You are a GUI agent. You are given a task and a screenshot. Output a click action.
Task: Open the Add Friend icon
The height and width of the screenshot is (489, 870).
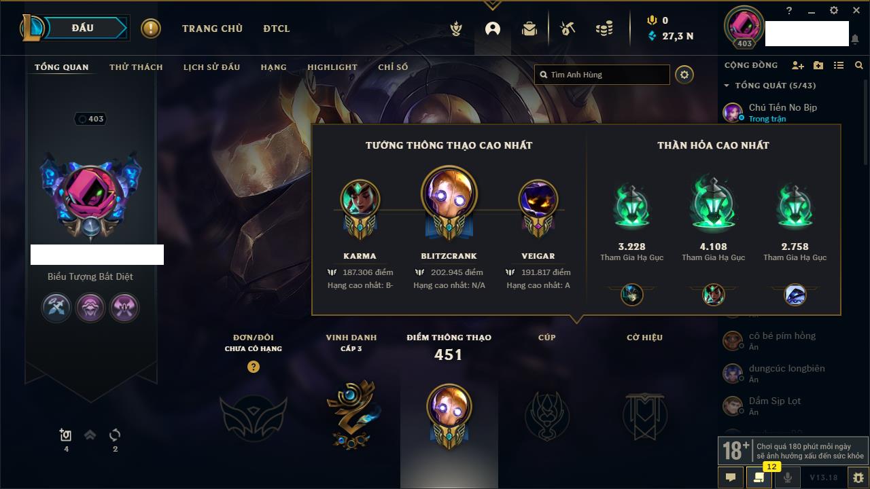click(798, 65)
